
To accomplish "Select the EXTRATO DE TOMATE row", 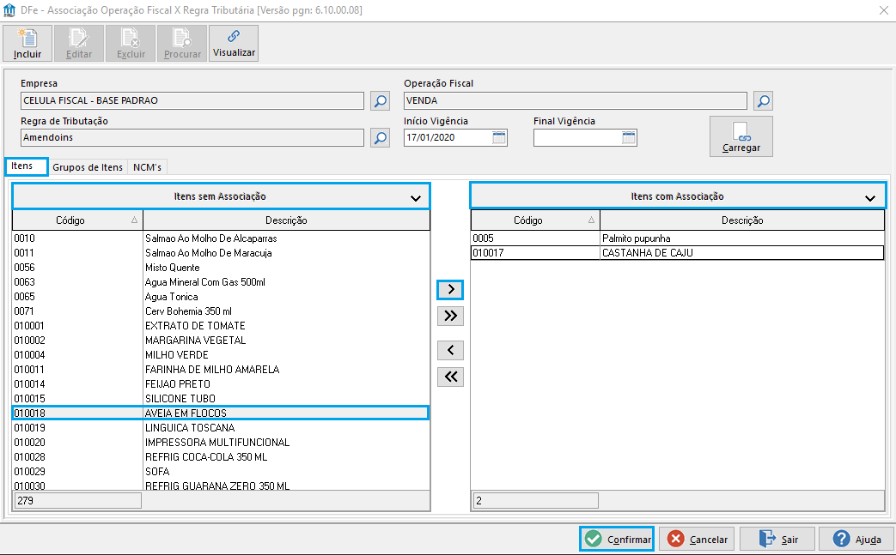I will tap(221, 326).
